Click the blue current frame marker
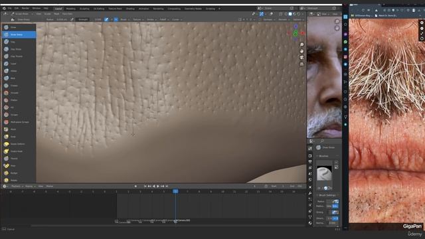This screenshot has width=425, height=239. point(175,191)
